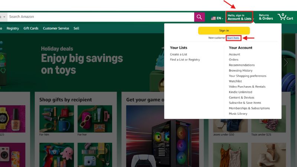Expand the EN language dropdown
The height and width of the screenshot is (167, 297).
(220, 18)
